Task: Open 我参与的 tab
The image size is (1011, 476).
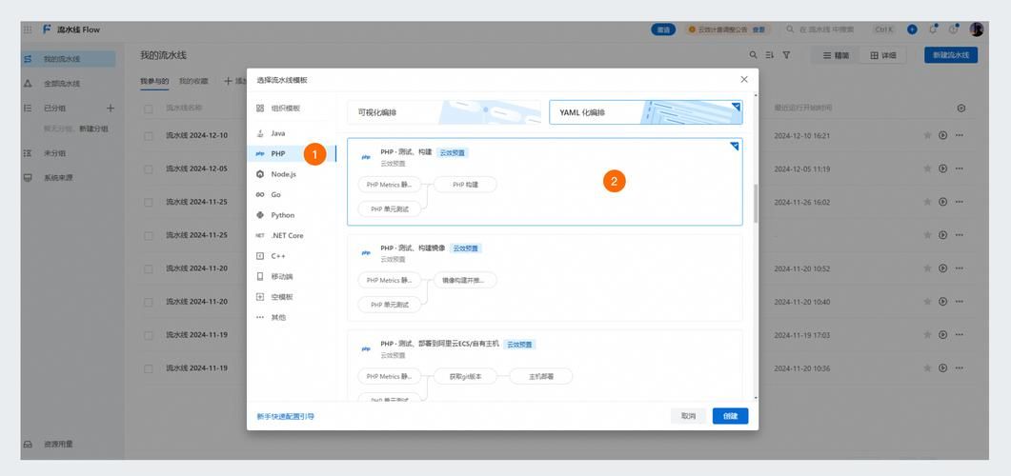Action: coord(154,81)
